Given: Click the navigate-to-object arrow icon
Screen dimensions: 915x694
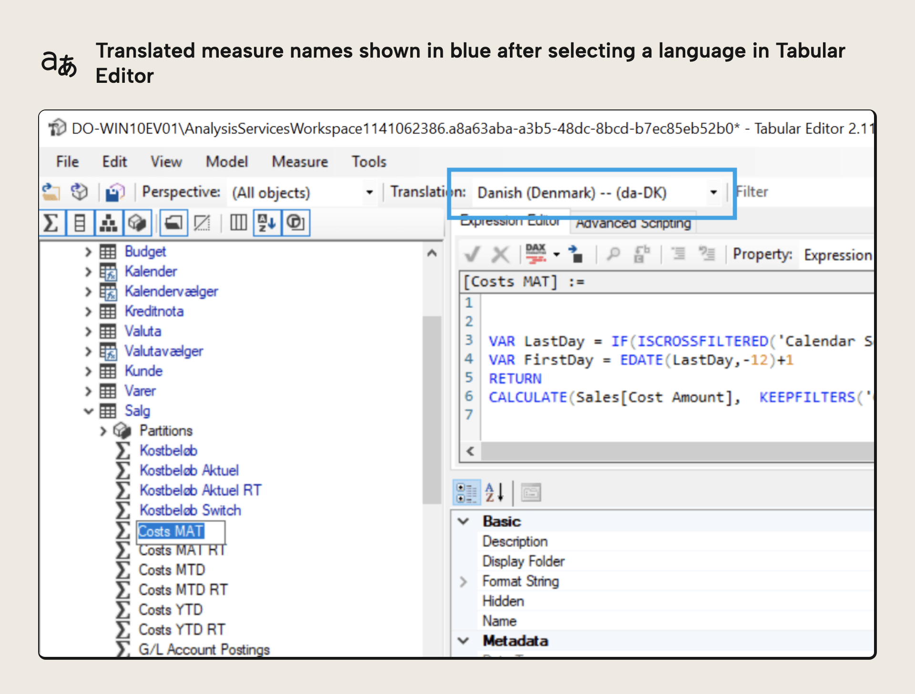Looking at the screenshot, I should click(576, 254).
